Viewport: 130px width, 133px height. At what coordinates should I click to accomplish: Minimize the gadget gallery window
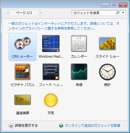[x=105, y=5]
